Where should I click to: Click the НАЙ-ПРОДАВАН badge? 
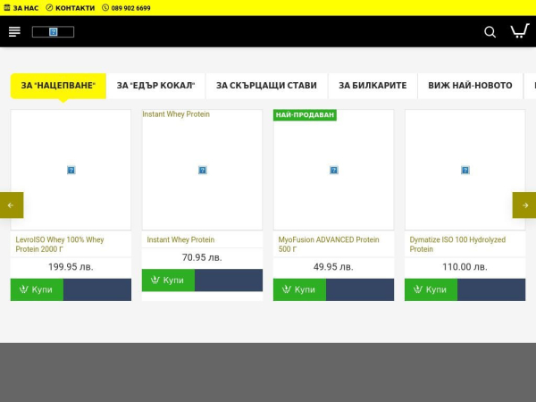(305, 115)
